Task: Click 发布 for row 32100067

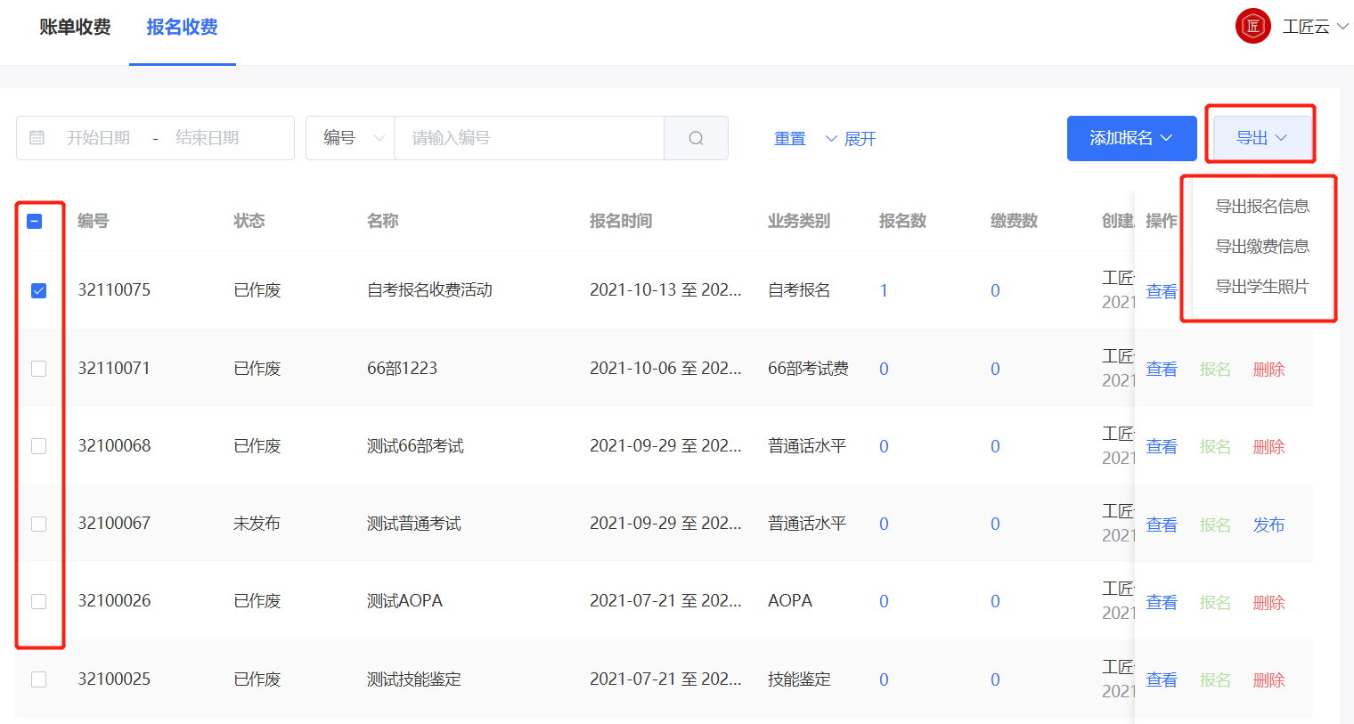Action: (1268, 525)
